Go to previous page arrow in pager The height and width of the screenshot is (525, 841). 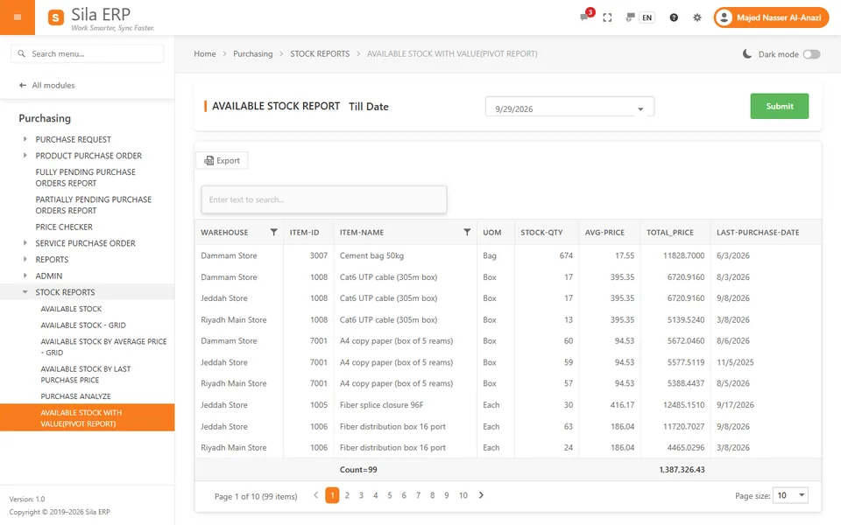point(316,495)
